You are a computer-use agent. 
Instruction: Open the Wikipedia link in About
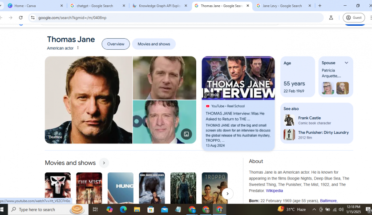(274, 191)
